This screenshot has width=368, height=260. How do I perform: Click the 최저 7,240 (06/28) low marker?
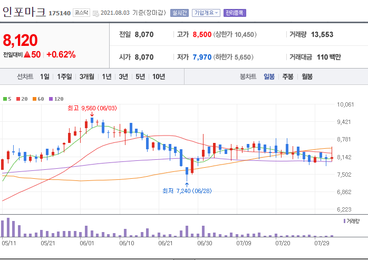tap(187, 191)
